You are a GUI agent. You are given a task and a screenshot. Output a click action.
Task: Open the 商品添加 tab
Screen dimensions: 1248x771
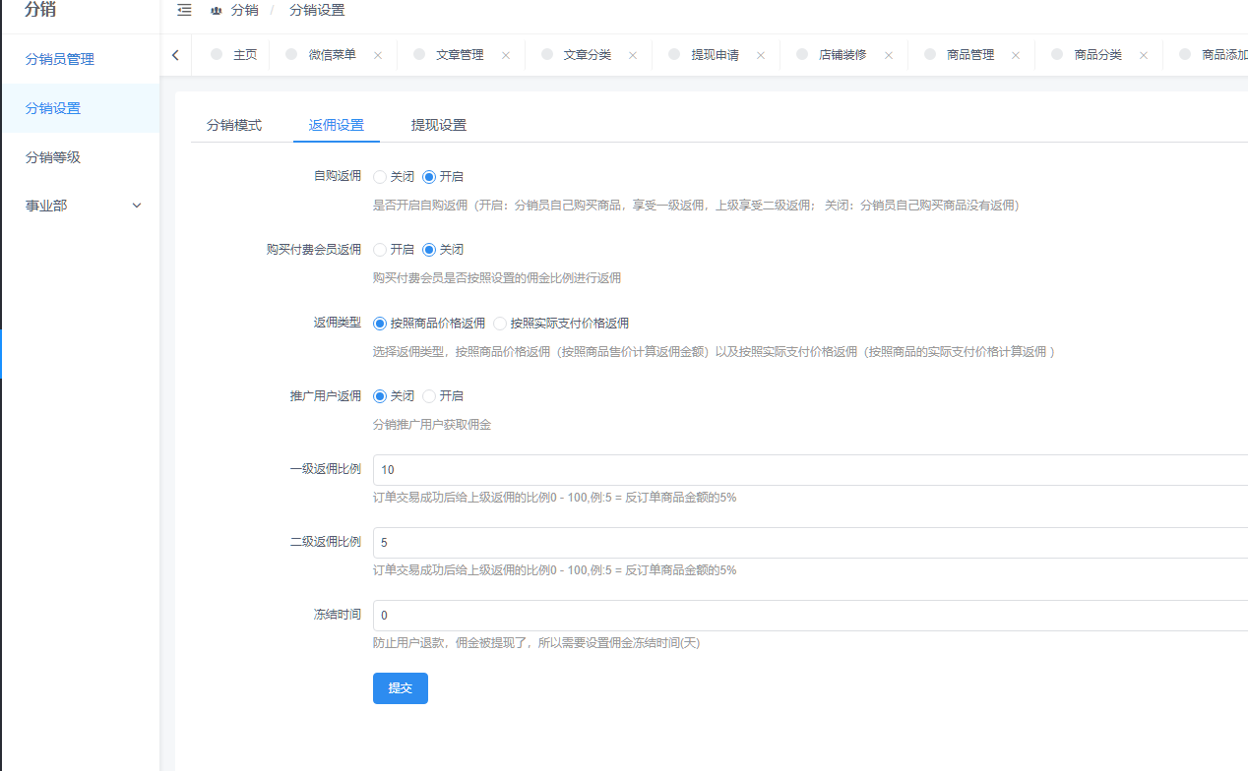[1224, 55]
